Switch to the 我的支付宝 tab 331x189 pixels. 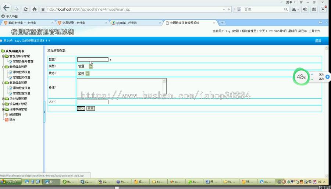[x=28, y=23]
